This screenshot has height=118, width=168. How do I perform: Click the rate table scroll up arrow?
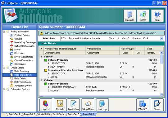(x=161, y=53)
